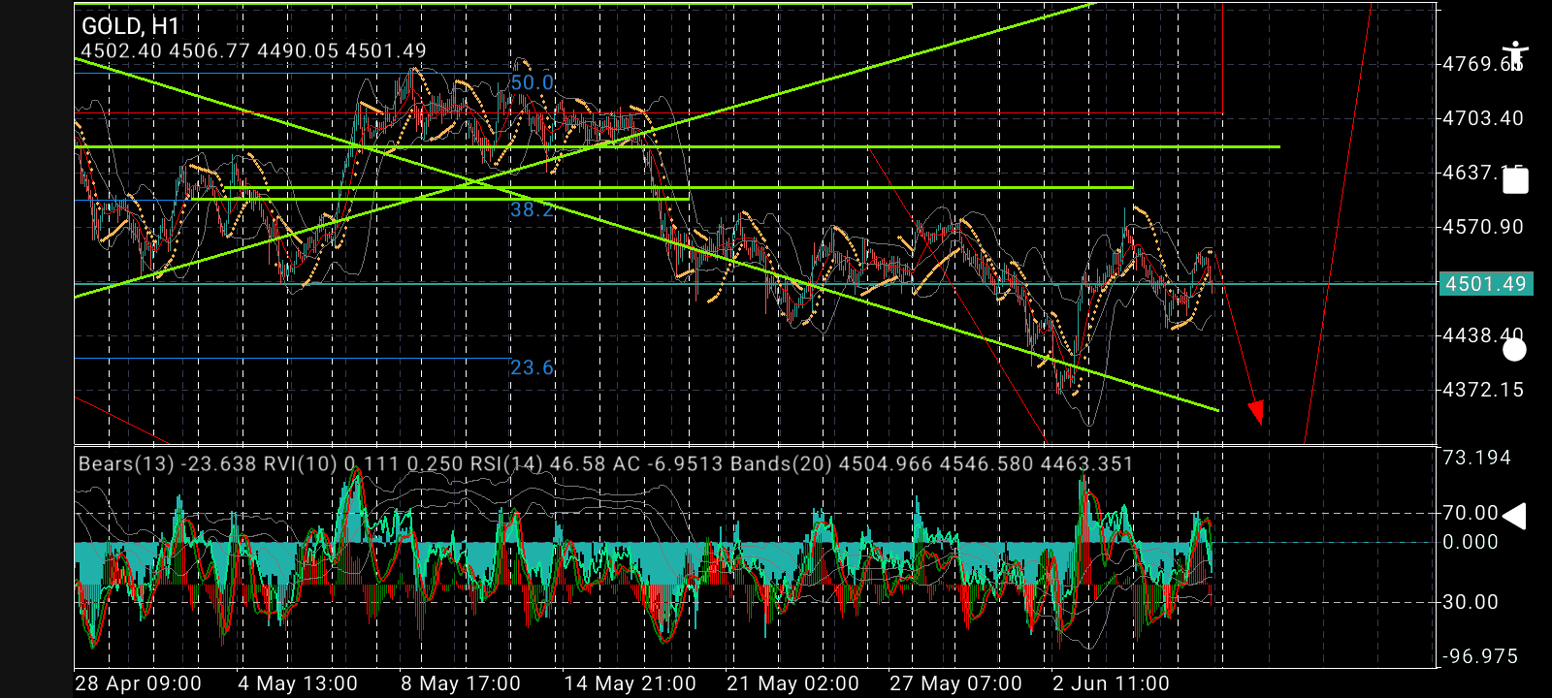Screen dimensions: 1552x698
Task: Tap the accessibility figure icon
Action: [x=1514, y=56]
